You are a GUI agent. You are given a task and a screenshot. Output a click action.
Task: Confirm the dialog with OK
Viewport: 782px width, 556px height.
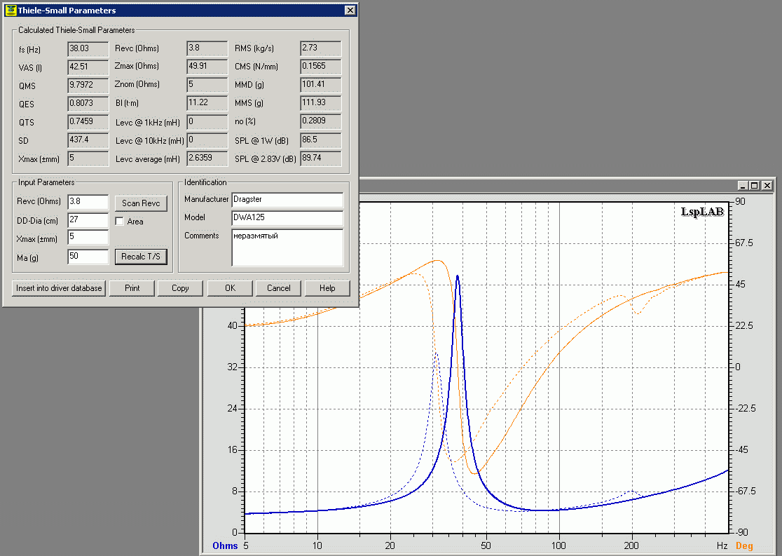230,288
